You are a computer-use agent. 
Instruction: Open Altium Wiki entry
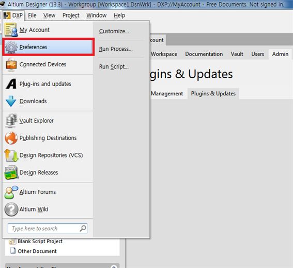pyautogui.click(x=48, y=209)
